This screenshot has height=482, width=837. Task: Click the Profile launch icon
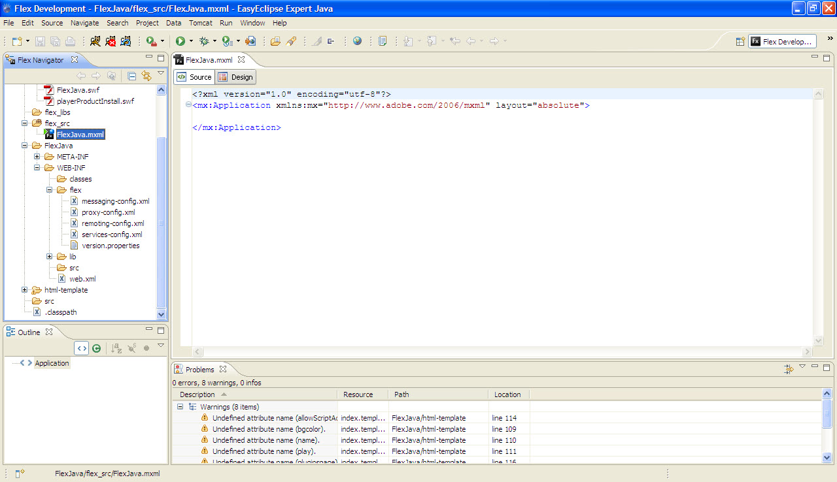coord(226,41)
